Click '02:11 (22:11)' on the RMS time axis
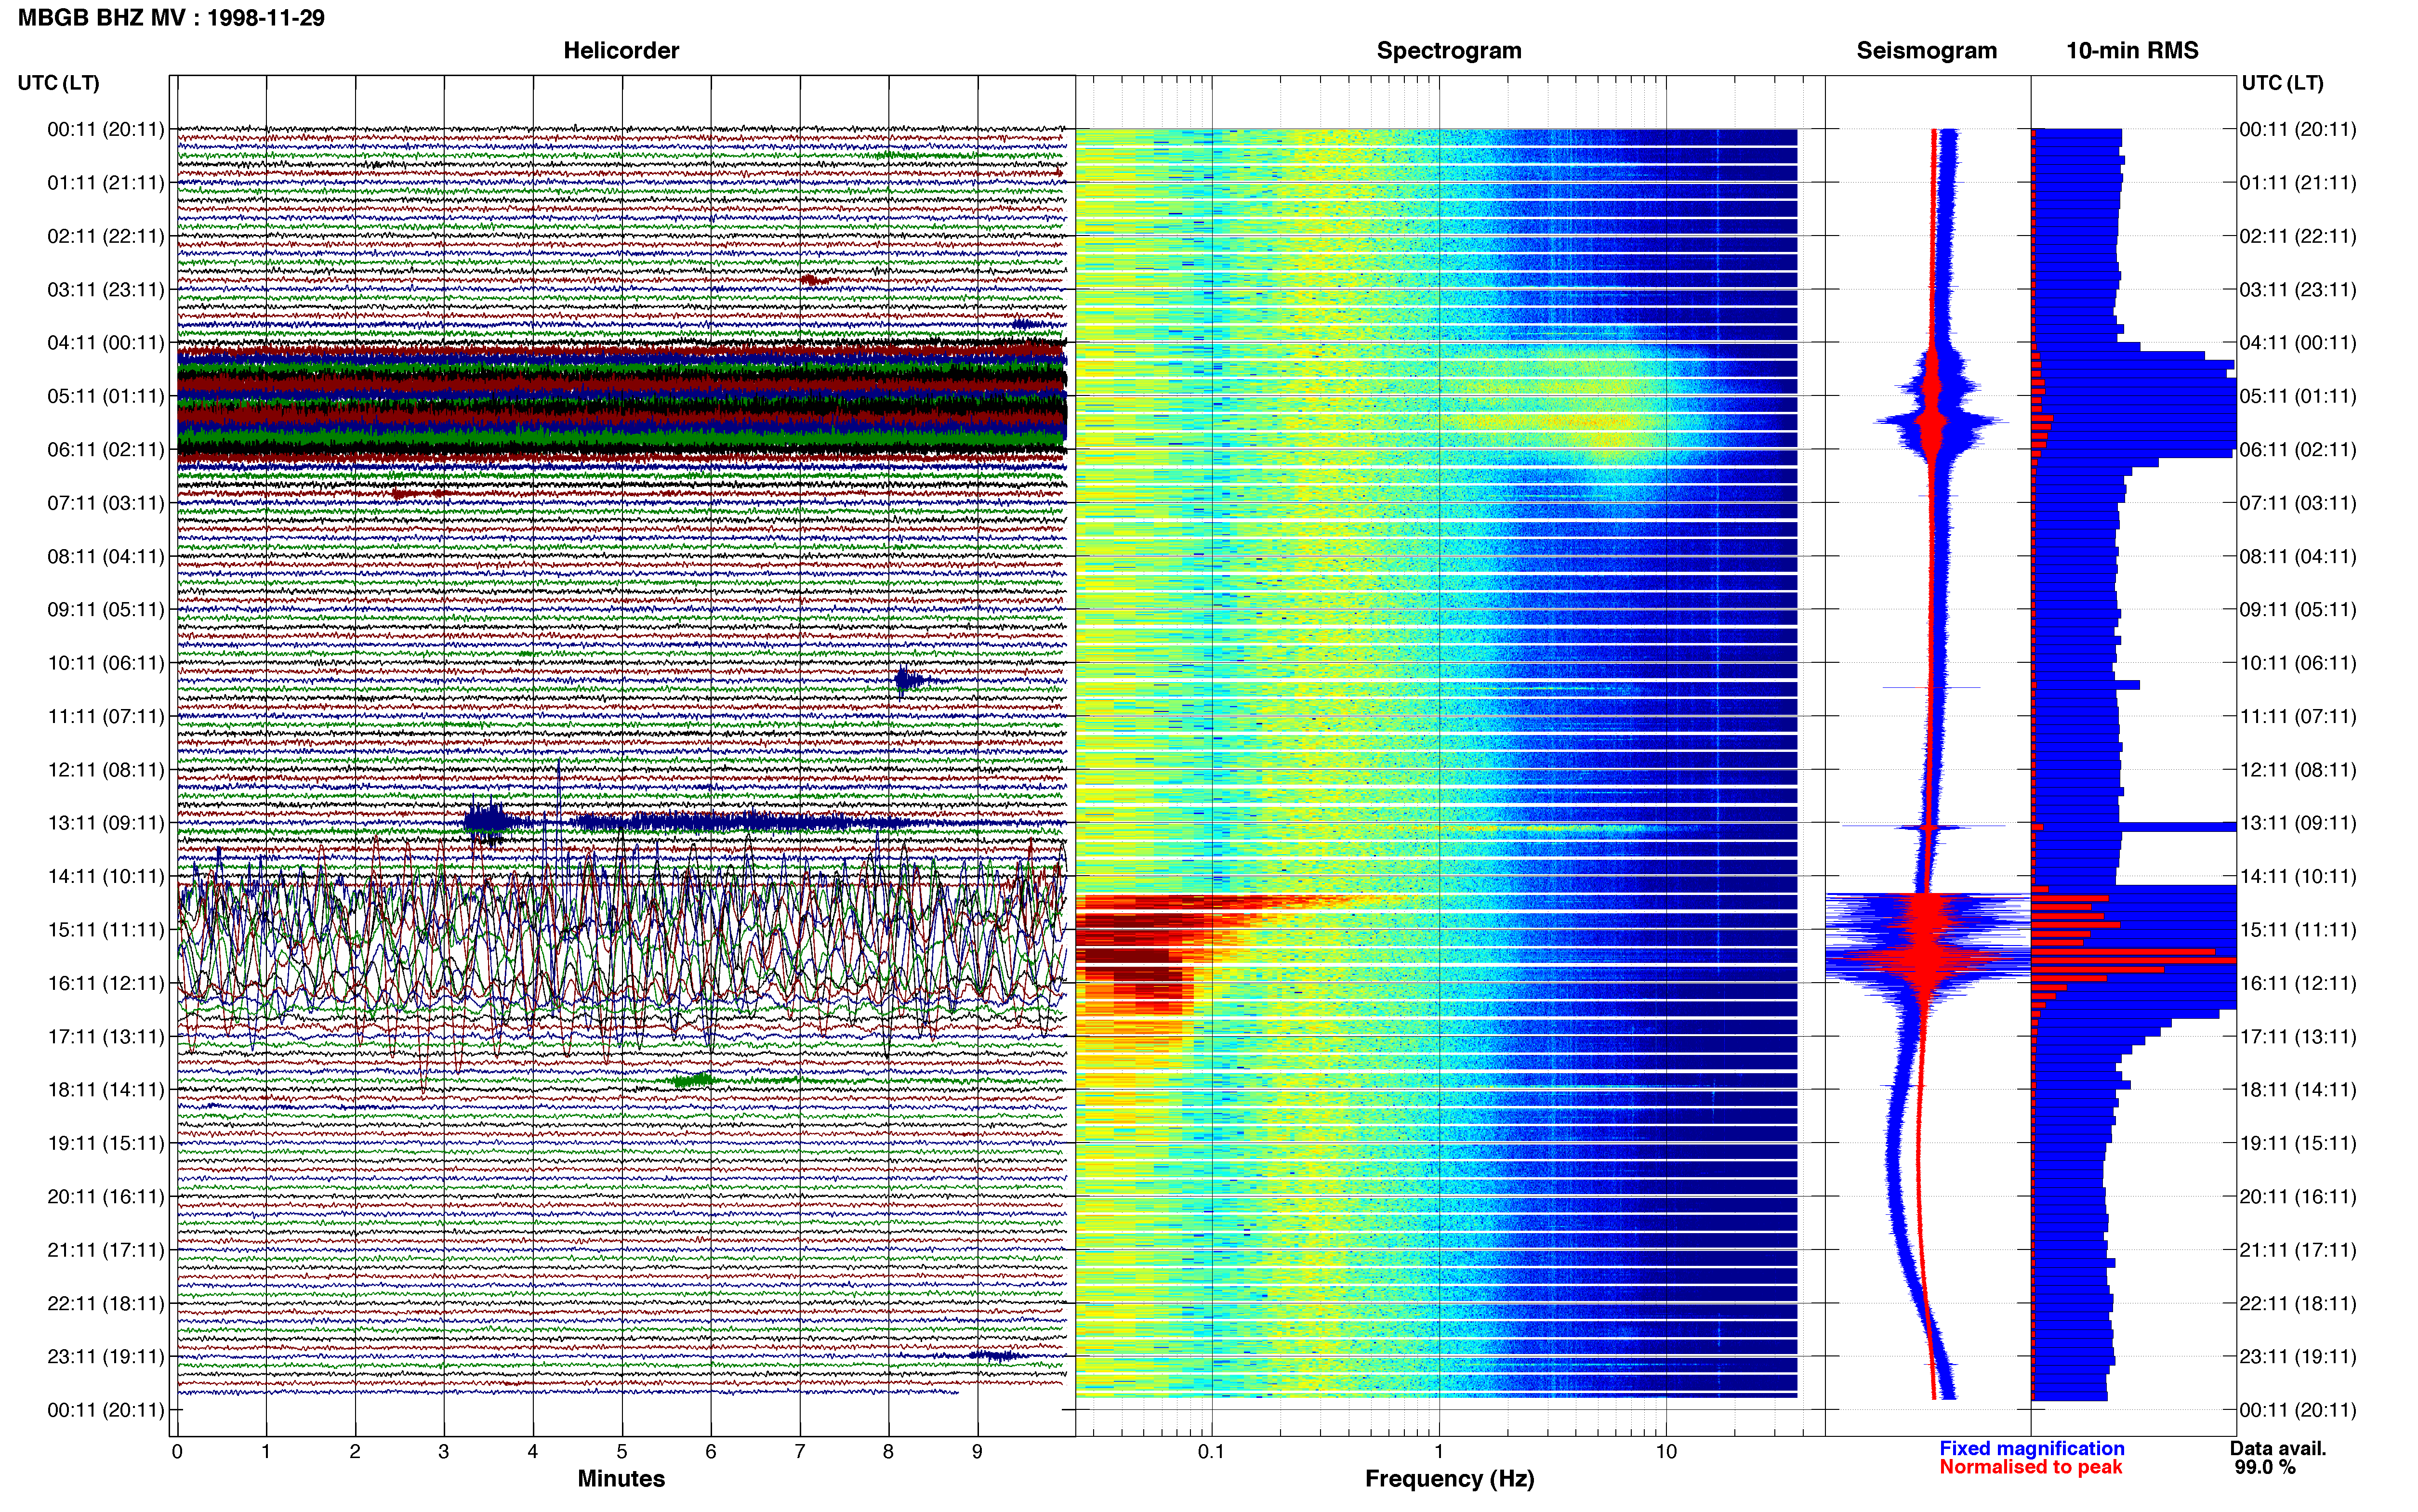The width and height of the screenshot is (2418, 1512). click(2298, 236)
